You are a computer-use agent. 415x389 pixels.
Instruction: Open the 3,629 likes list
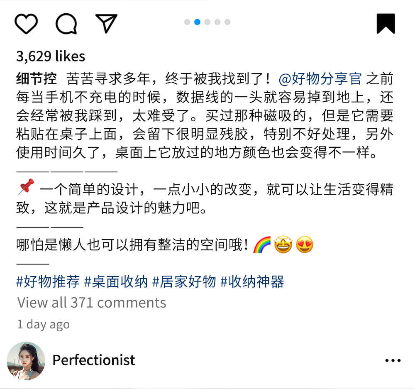(x=51, y=56)
